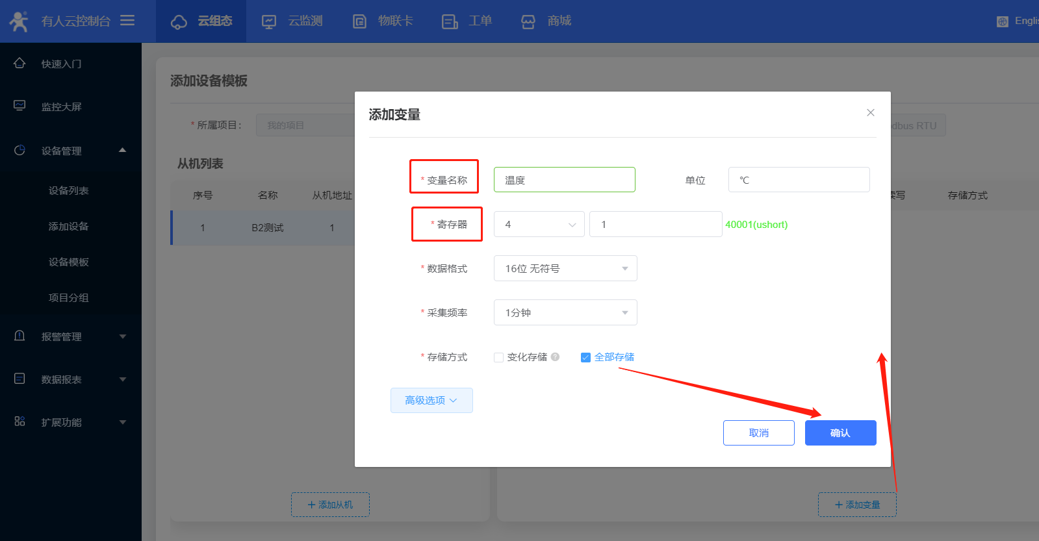Click the 快速入门 home icon in sidebar
The image size is (1039, 541).
[19, 63]
